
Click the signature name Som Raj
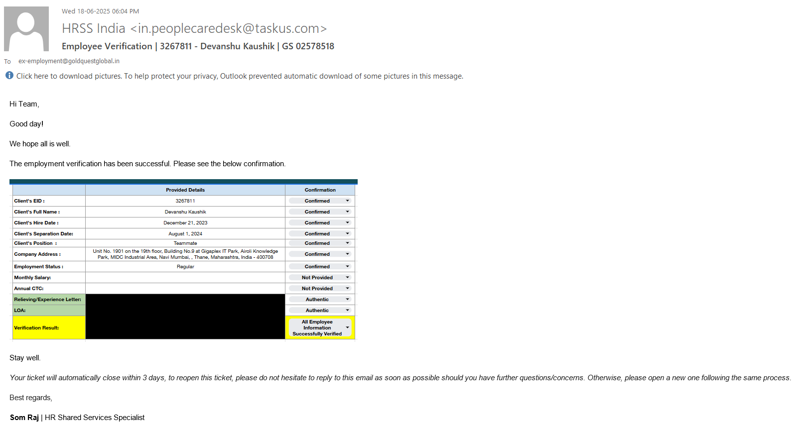click(x=24, y=418)
